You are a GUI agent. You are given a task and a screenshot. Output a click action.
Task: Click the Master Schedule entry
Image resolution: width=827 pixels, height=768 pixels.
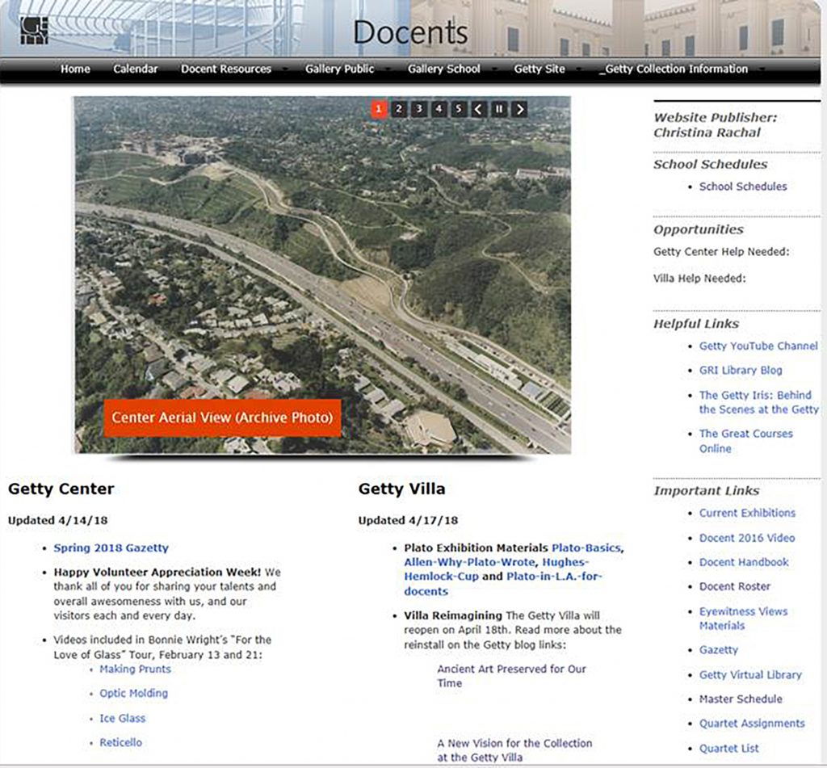(741, 699)
